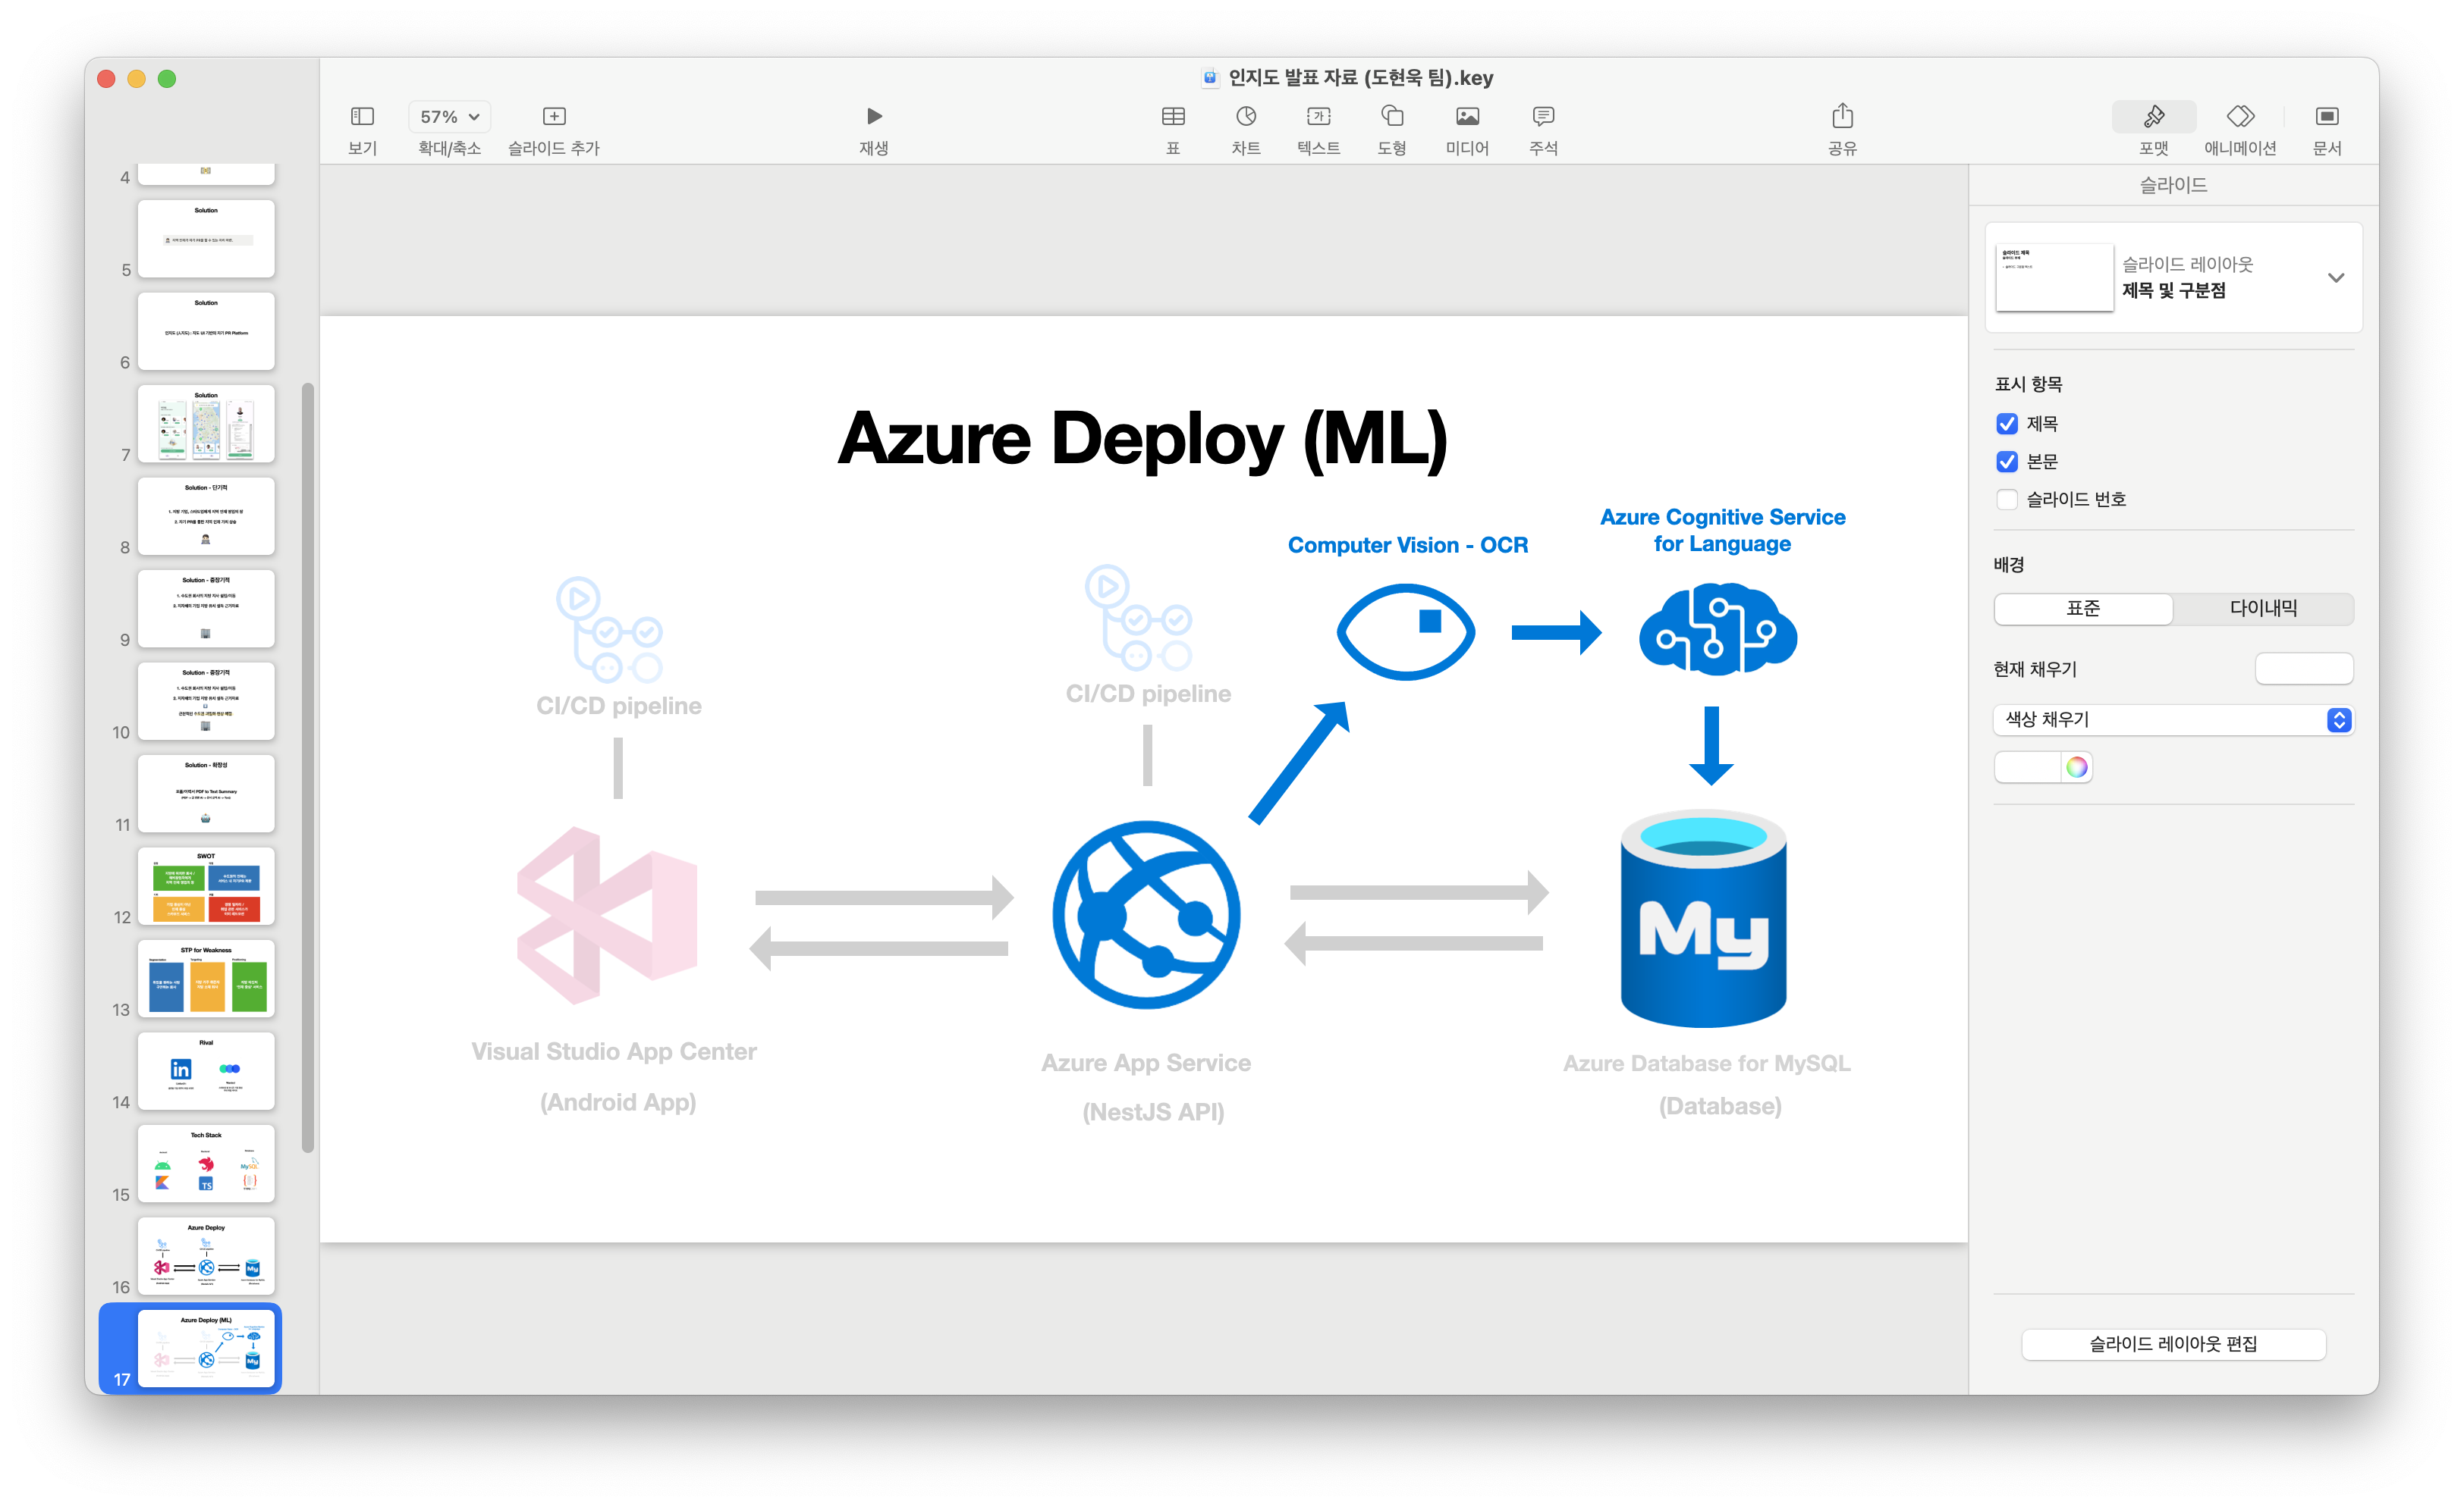2464x1507 pixels.
Task: Select blue arrow from eye to brain cloud
Action: click(1556, 632)
